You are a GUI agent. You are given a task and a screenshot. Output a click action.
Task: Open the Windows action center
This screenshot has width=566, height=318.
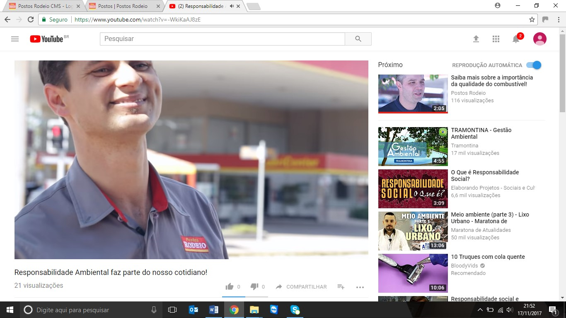(552, 310)
